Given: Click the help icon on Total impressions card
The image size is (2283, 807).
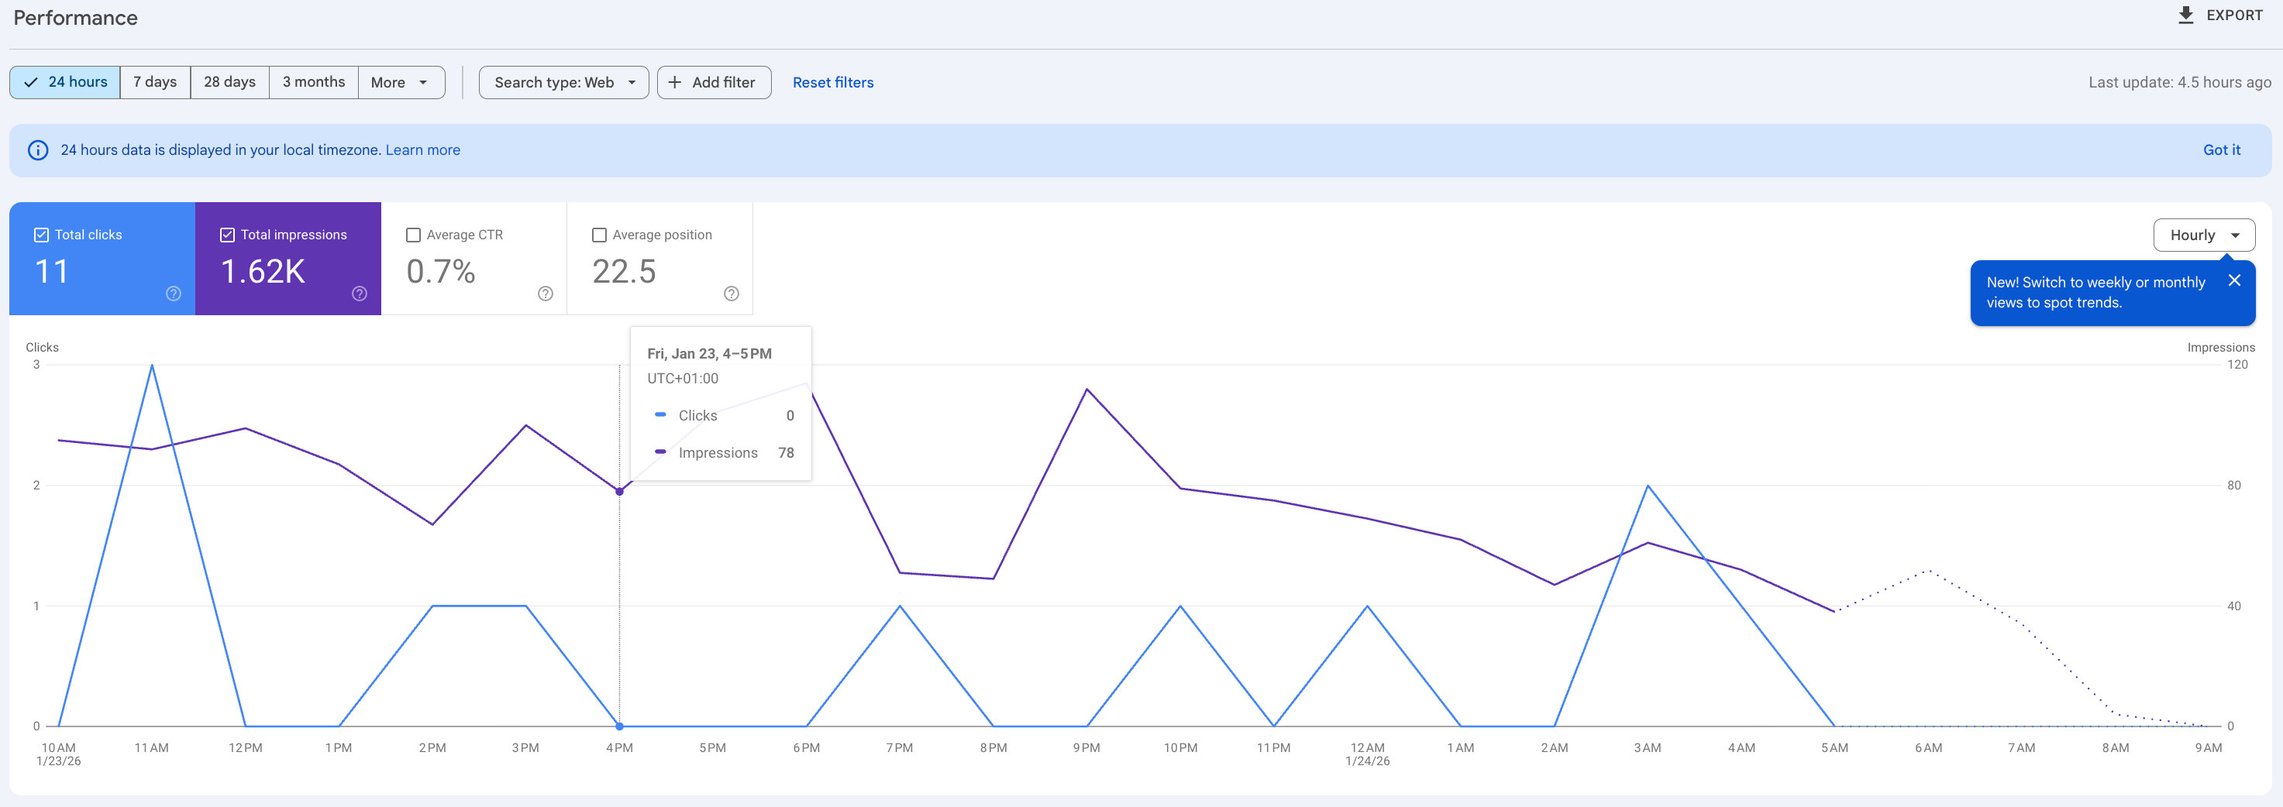Looking at the screenshot, I should (360, 294).
